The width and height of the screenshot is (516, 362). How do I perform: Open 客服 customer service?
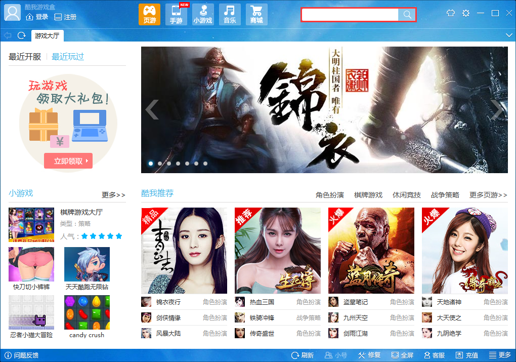point(435,355)
